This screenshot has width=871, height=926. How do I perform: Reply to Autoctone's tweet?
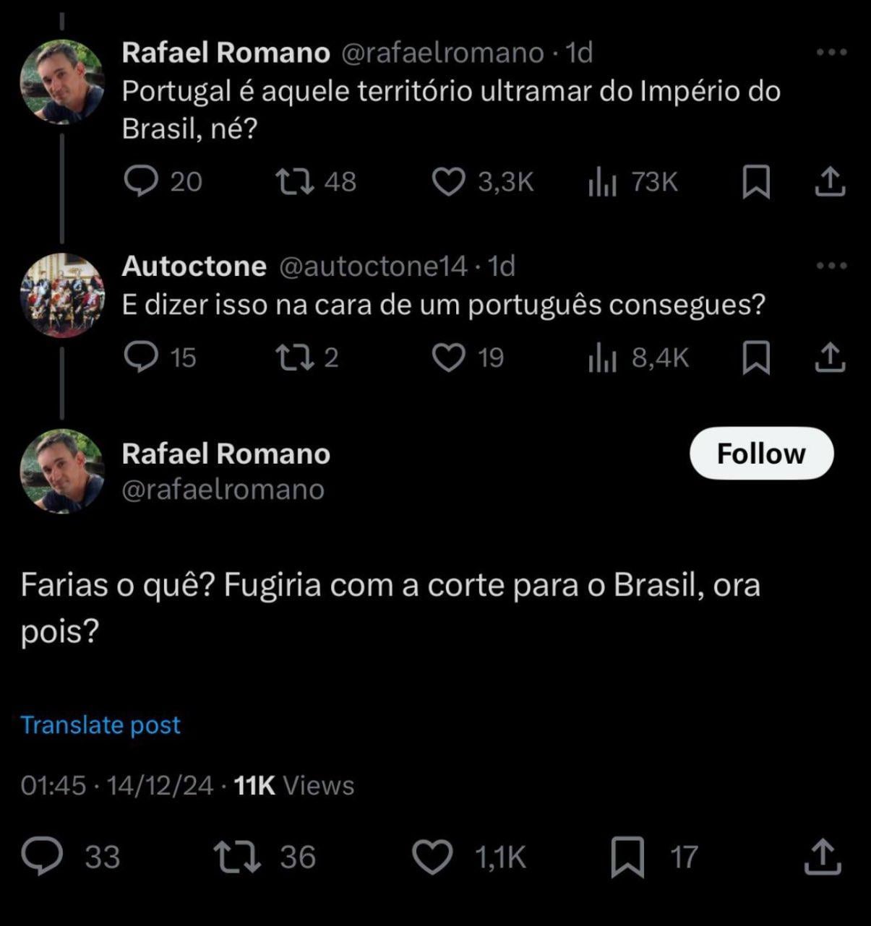[141, 357]
